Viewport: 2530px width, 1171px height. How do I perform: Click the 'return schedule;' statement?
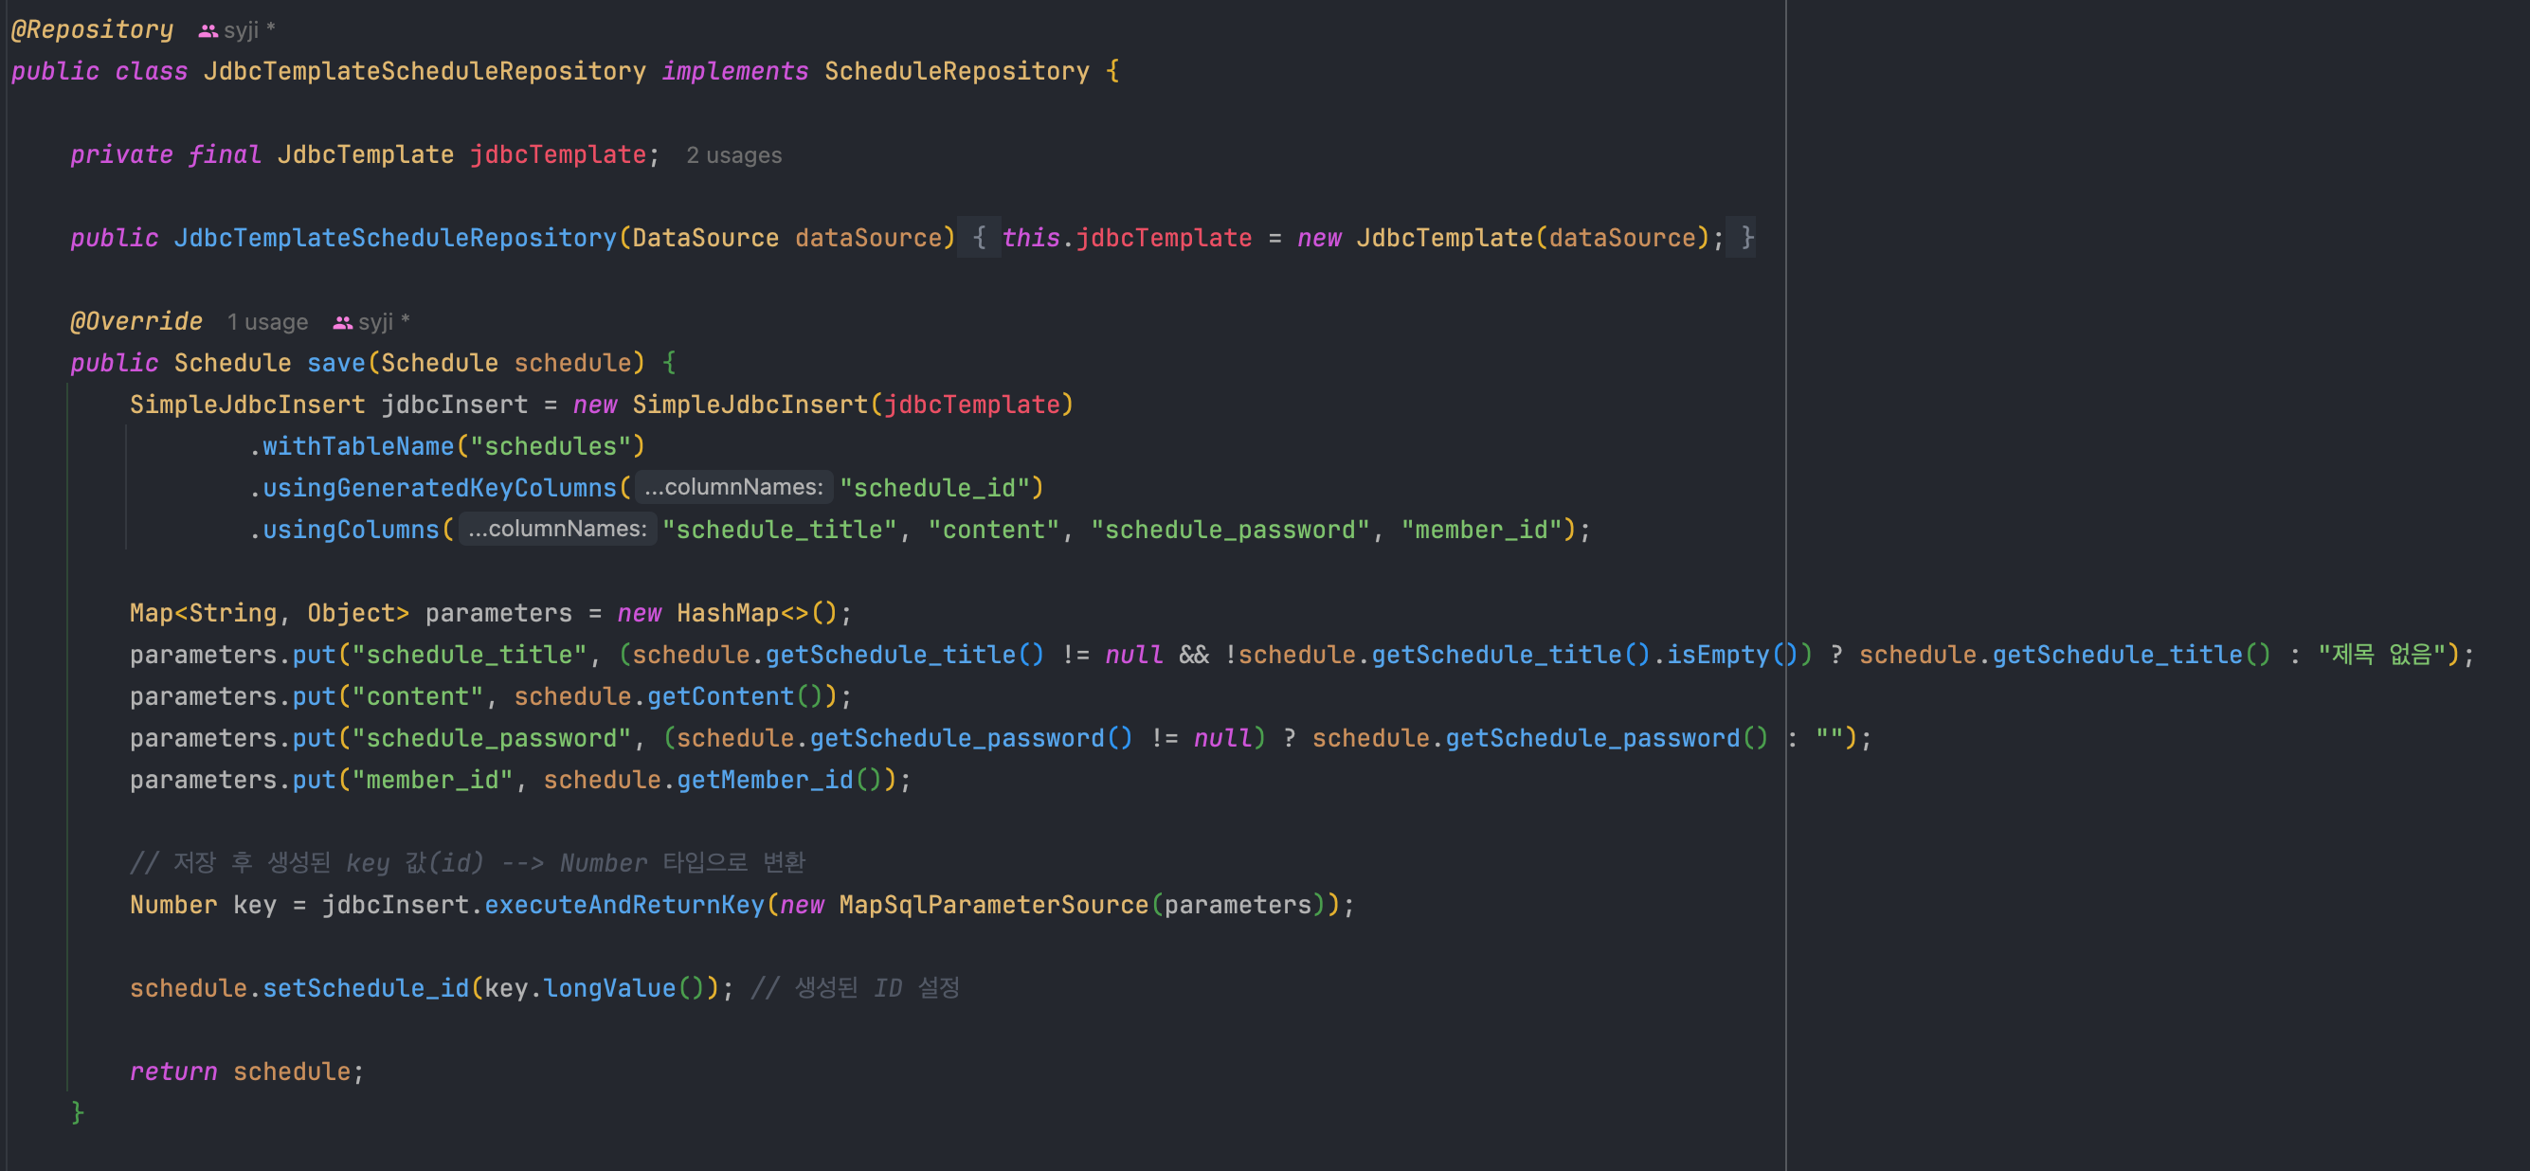(x=246, y=1072)
